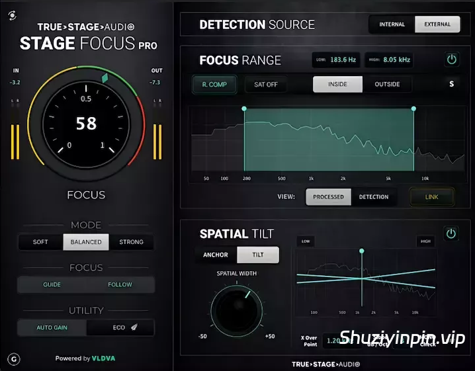Click the G logo icon near Powered by VLDVA

point(14,359)
